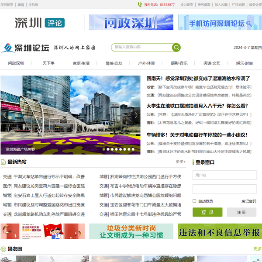This screenshot has width=262, height=262.
Task: Select the first carousel indicator dot
Action: [104, 149]
